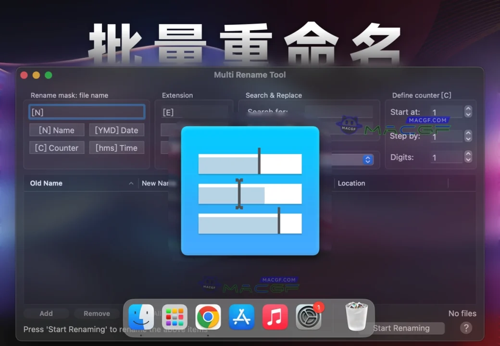This screenshot has height=346, width=500.
Task: Open Finder from the Dock
Action: pos(141,316)
